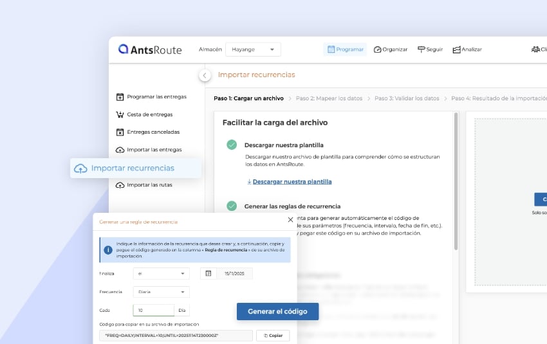Close the Generar una regla de recurrencia dialog
Viewport: 547px width, 344px height.
290,220
